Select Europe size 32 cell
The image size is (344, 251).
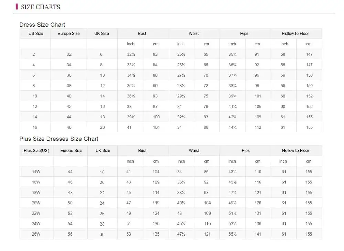tap(69, 54)
